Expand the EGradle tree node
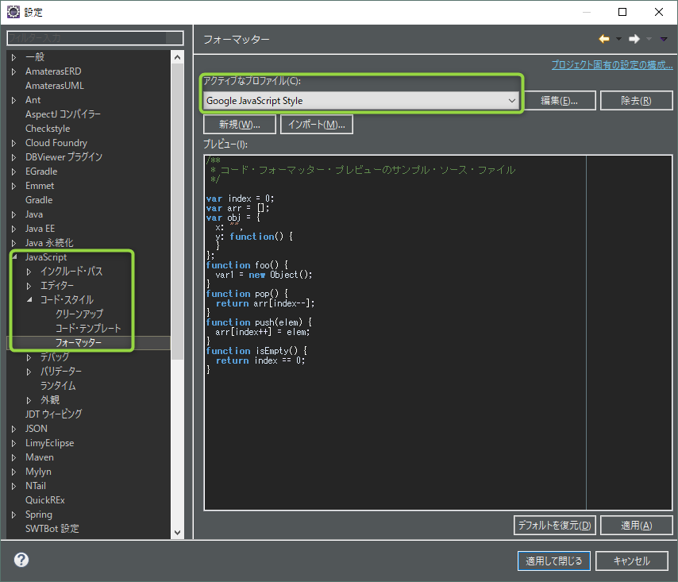 point(13,172)
